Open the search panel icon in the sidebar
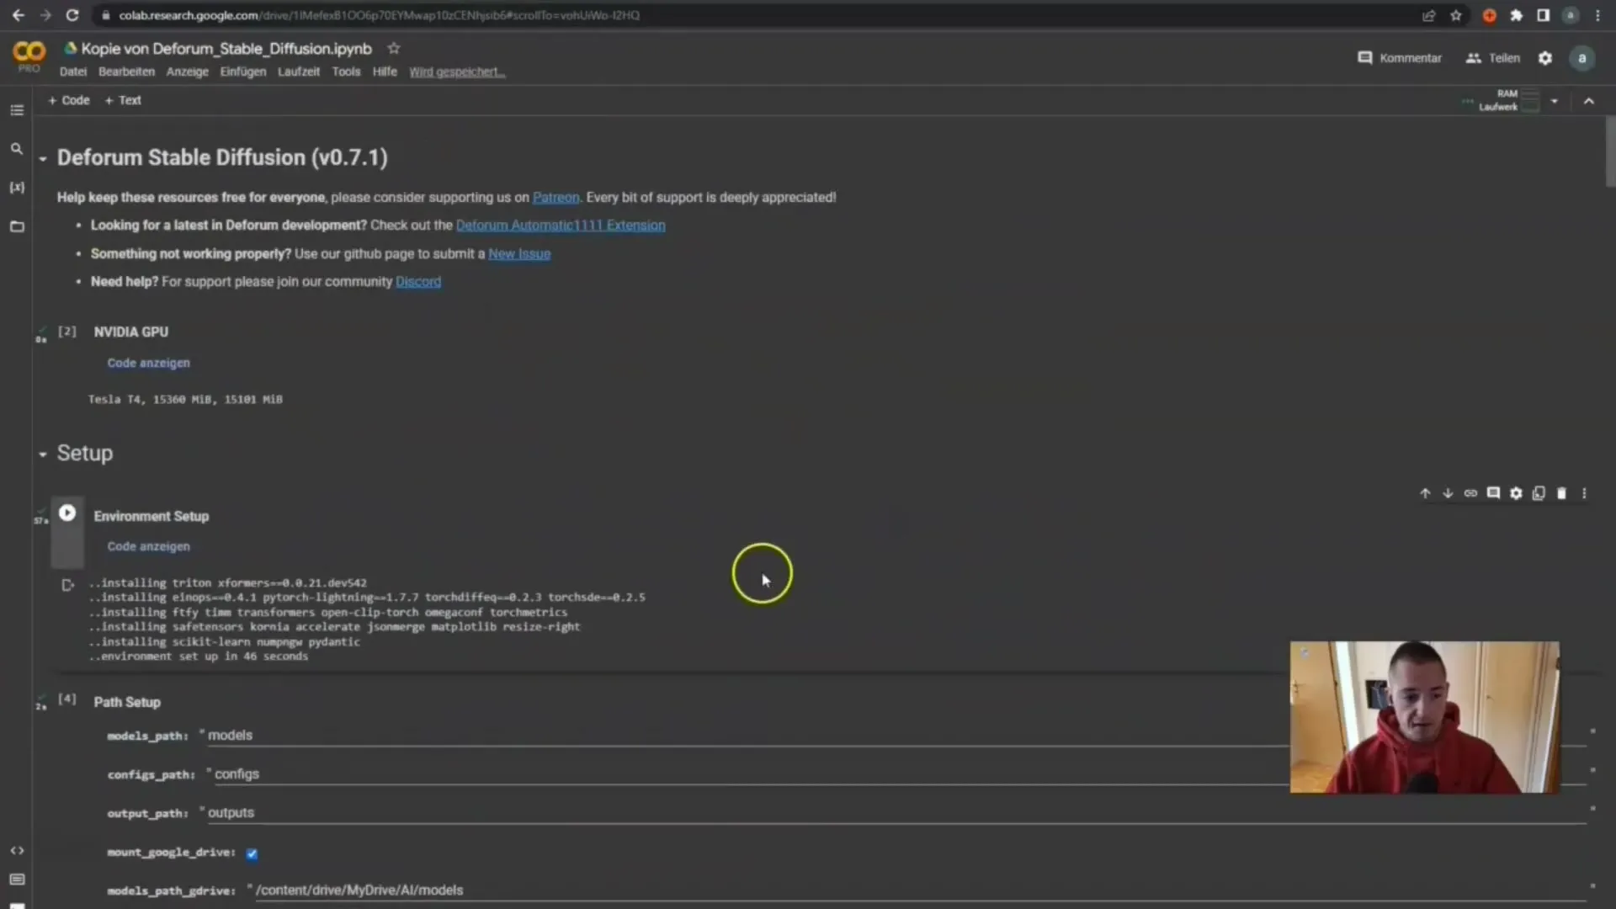This screenshot has height=909, width=1616. click(x=17, y=149)
